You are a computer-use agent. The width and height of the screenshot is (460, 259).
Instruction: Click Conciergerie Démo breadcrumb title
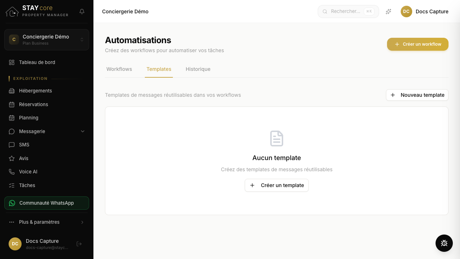[x=125, y=12]
